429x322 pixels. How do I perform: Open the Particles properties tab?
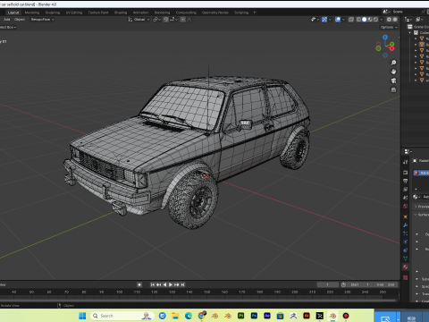[405, 233]
